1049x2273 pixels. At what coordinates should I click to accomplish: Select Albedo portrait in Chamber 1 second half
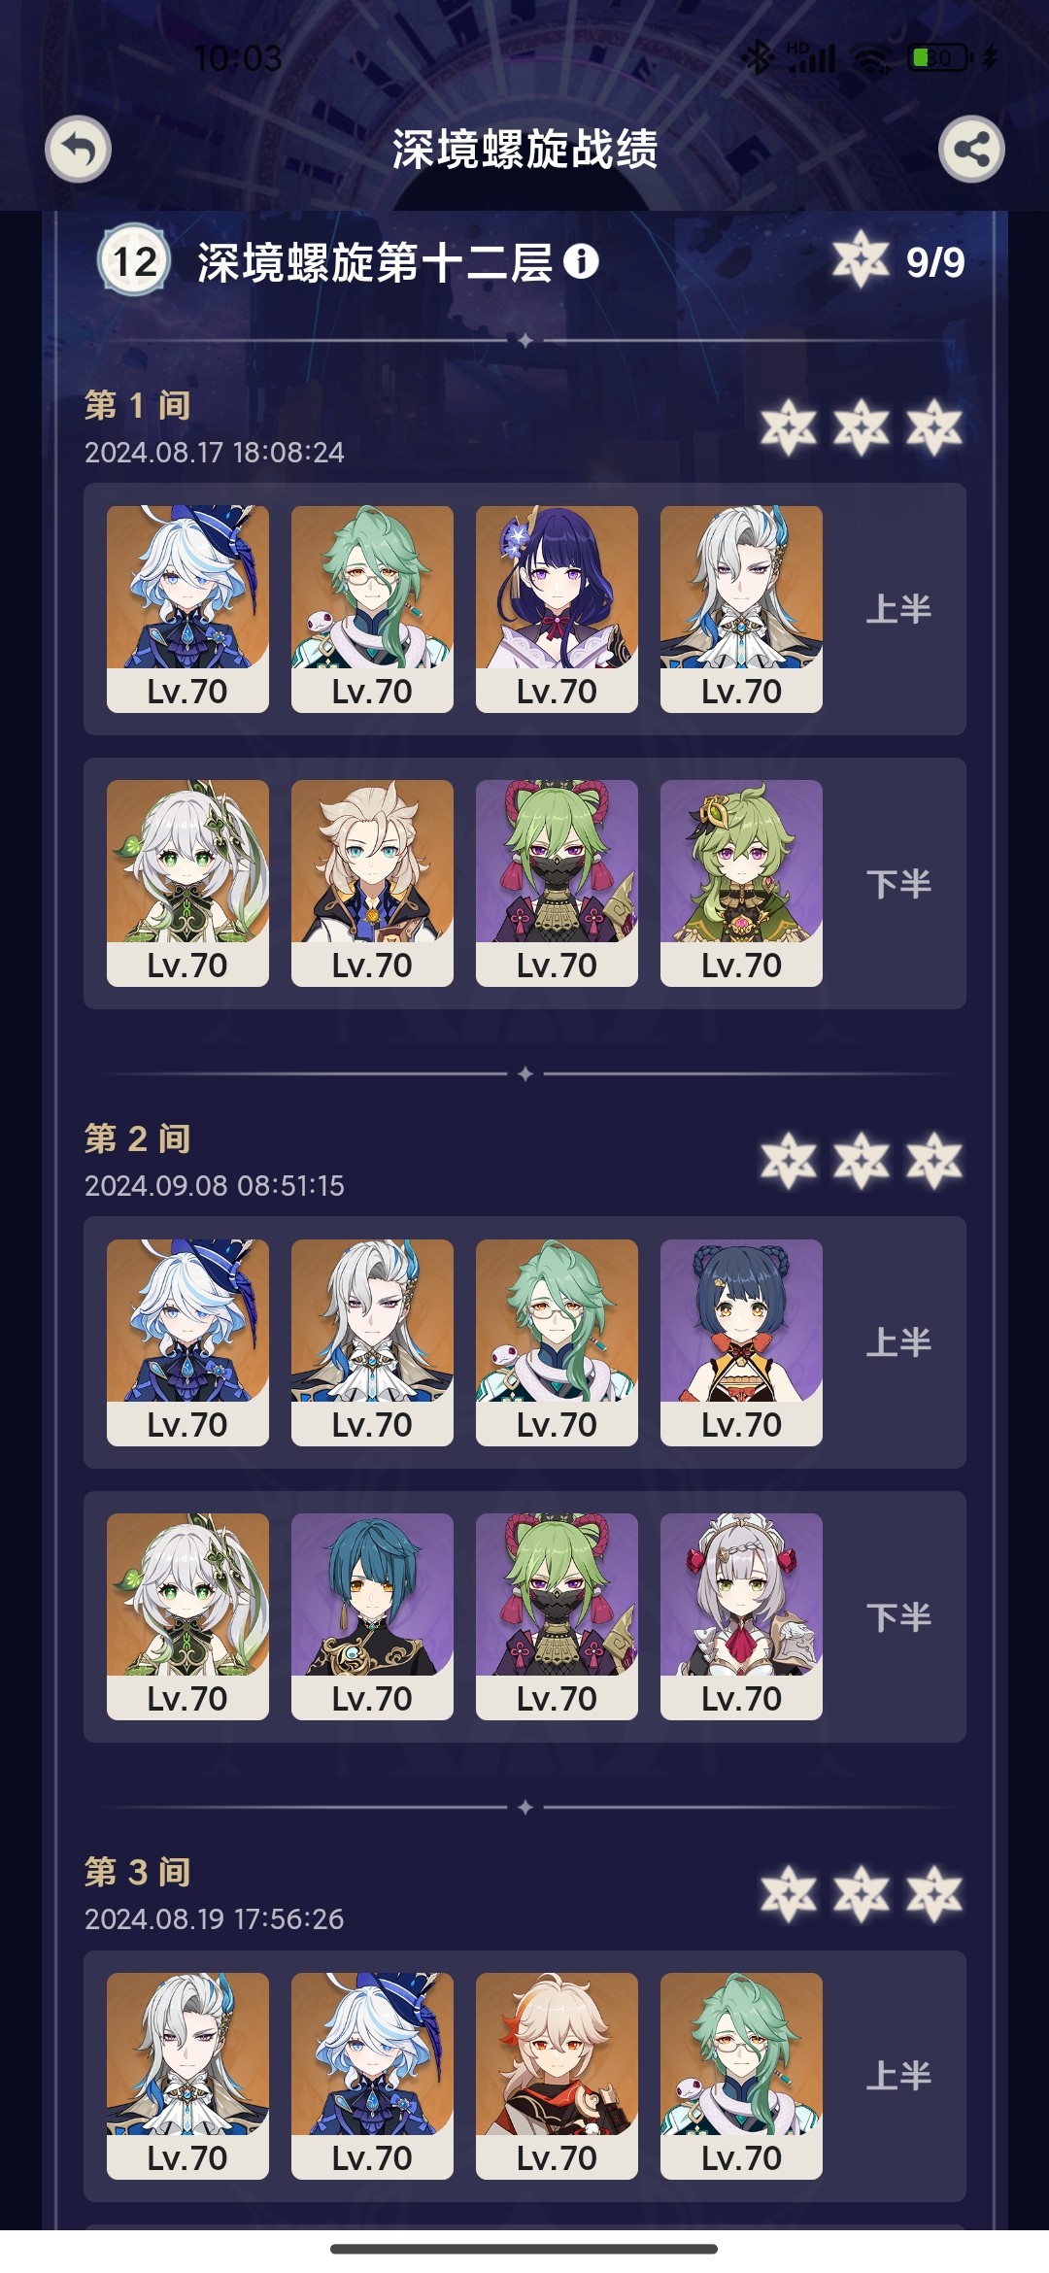point(372,883)
